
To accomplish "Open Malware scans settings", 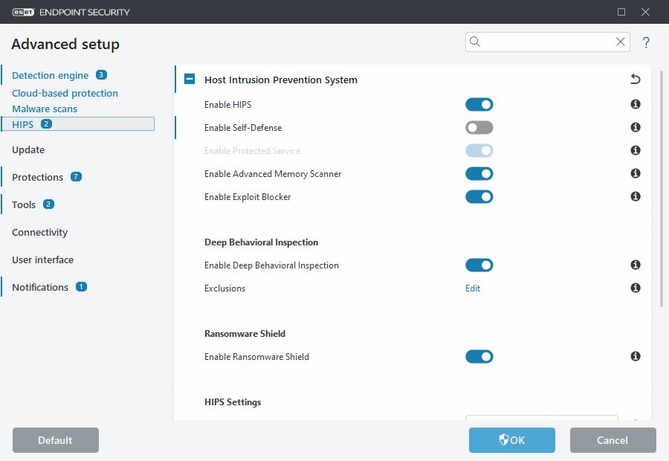I will 45,109.
